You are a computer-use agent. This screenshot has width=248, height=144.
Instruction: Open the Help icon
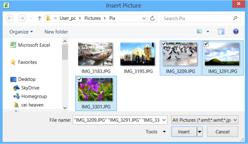point(236,31)
